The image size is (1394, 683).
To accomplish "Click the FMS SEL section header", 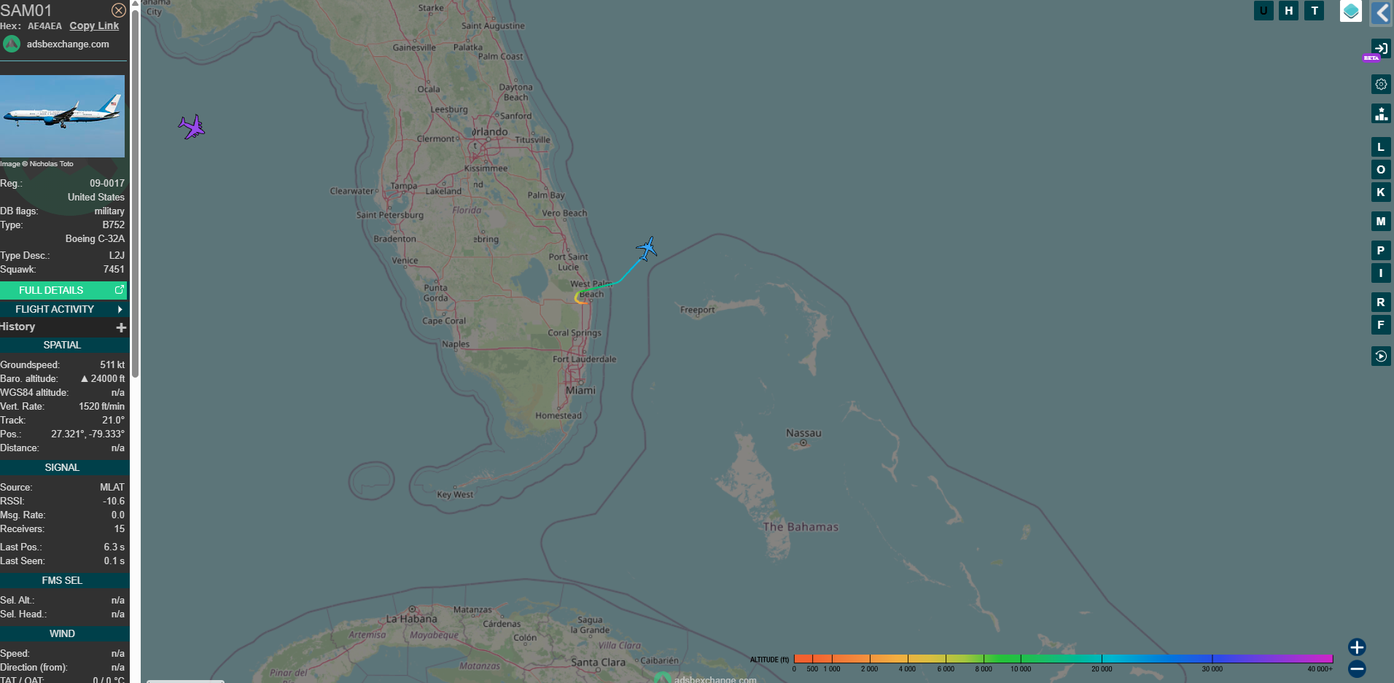I will (63, 580).
